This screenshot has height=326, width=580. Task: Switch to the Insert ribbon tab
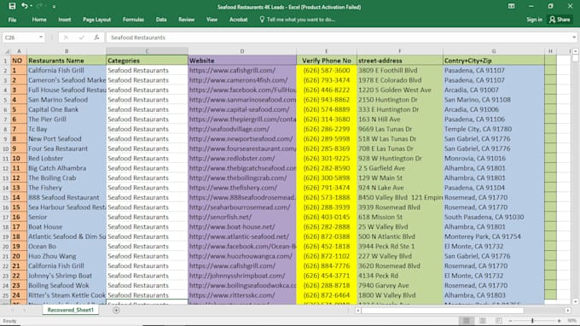click(64, 20)
